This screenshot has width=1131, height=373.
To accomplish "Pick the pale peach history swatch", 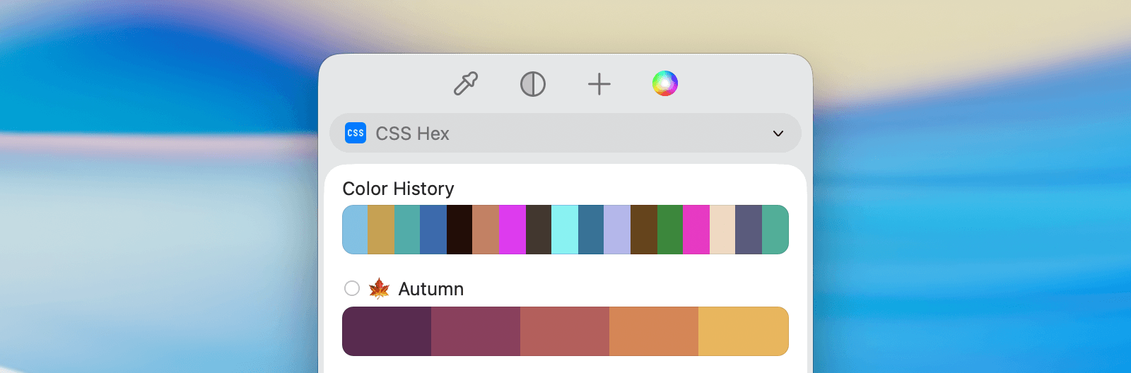I will click(722, 230).
